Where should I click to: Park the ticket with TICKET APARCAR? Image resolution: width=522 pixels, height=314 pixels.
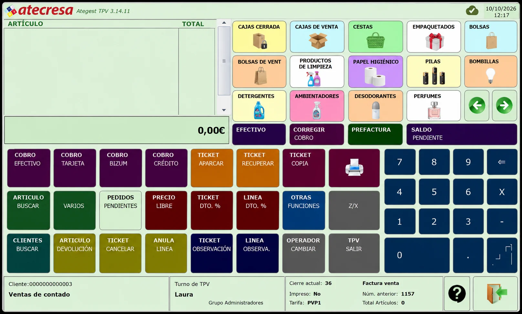(x=212, y=168)
